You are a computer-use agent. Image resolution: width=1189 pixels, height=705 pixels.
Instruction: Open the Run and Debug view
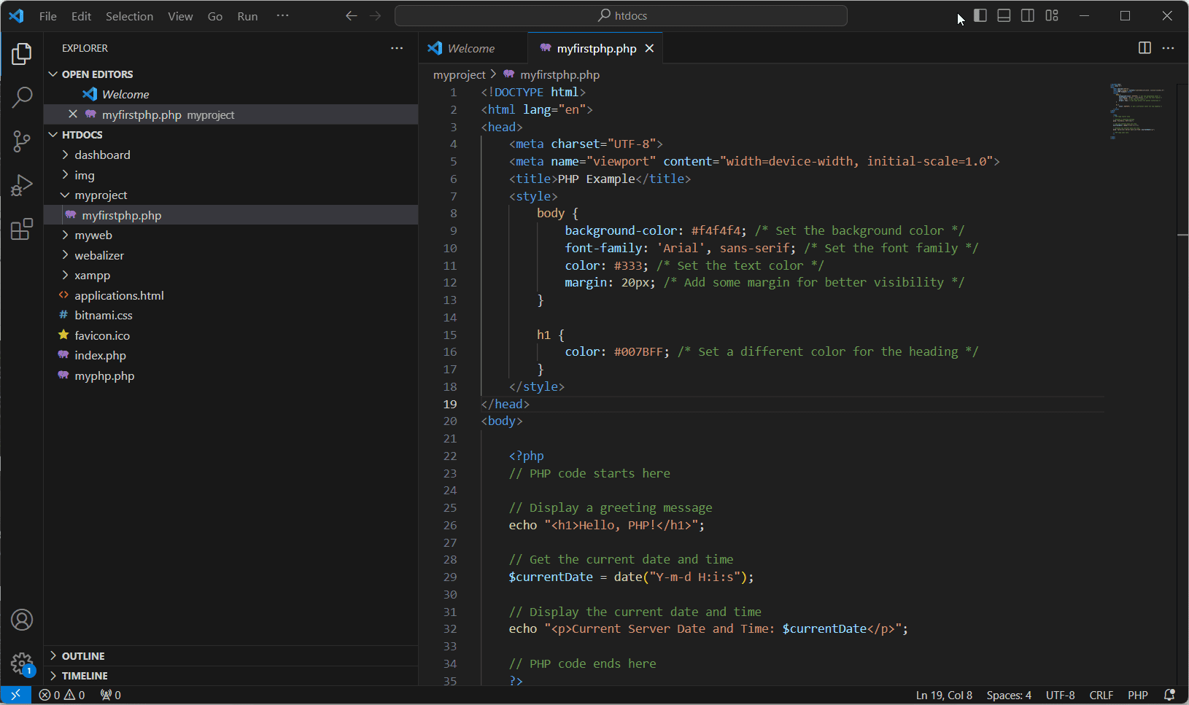click(x=22, y=185)
